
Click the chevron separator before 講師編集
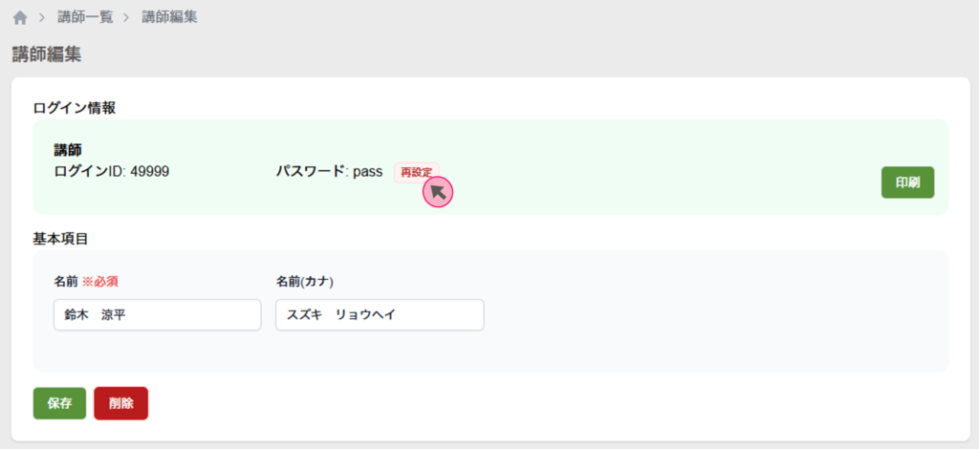click(125, 17)
